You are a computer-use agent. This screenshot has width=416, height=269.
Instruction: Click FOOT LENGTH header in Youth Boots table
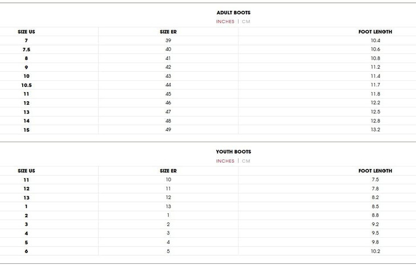coord(375,171)
